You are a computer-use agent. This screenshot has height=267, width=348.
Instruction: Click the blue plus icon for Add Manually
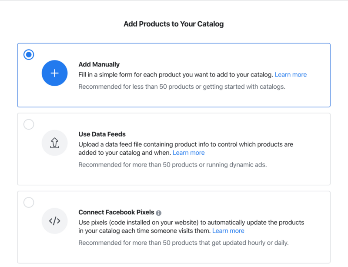pyautogui.click(x=55, y=73)
